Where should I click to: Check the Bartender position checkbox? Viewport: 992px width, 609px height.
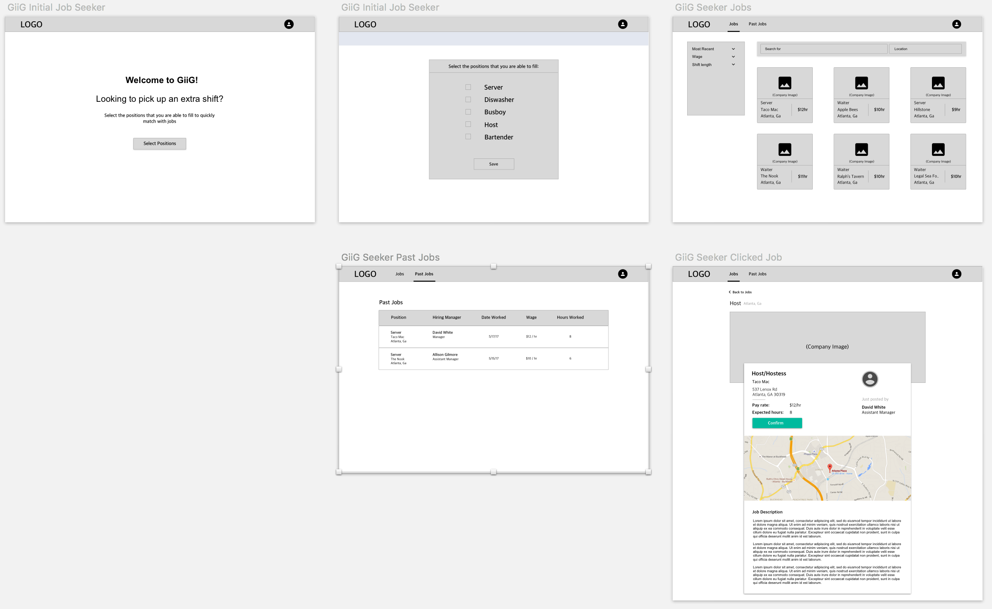coord(468,137)
